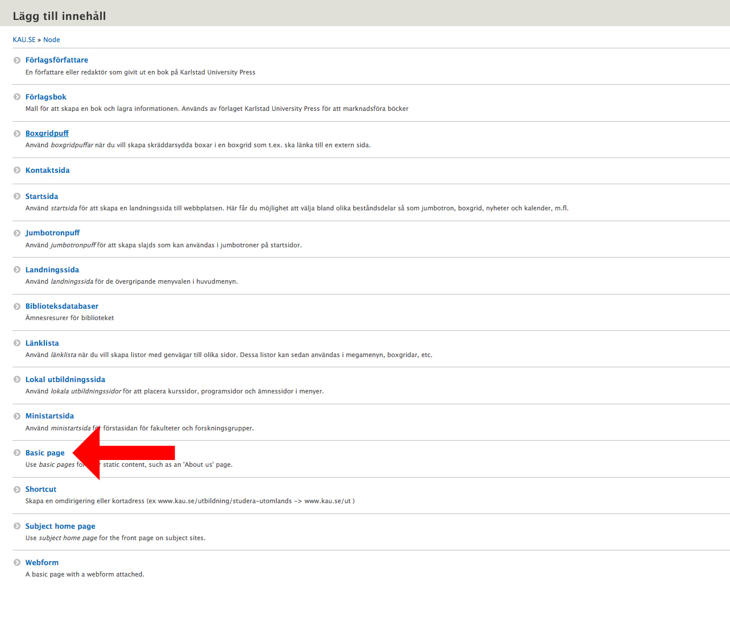Viewport: 730px width, 630px height.
Task: Click the arrow icon beside Boxgridpuff
Action: click(x=17, y=134)
